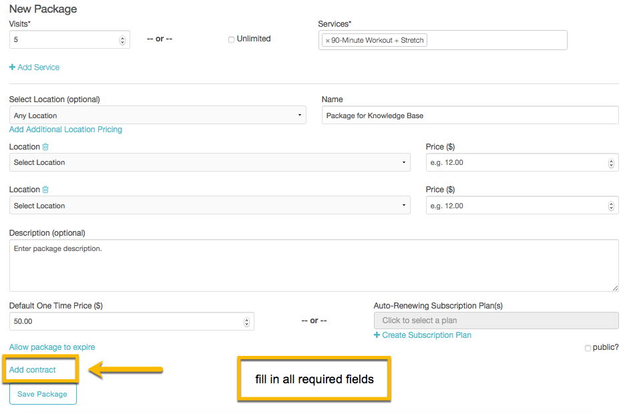This screenshot has width=625, height=414.
Task: Increase the second Price field with its stepper
Action: [611, 202]
